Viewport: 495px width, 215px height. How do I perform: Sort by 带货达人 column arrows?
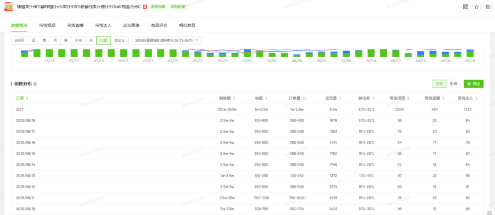476,98
